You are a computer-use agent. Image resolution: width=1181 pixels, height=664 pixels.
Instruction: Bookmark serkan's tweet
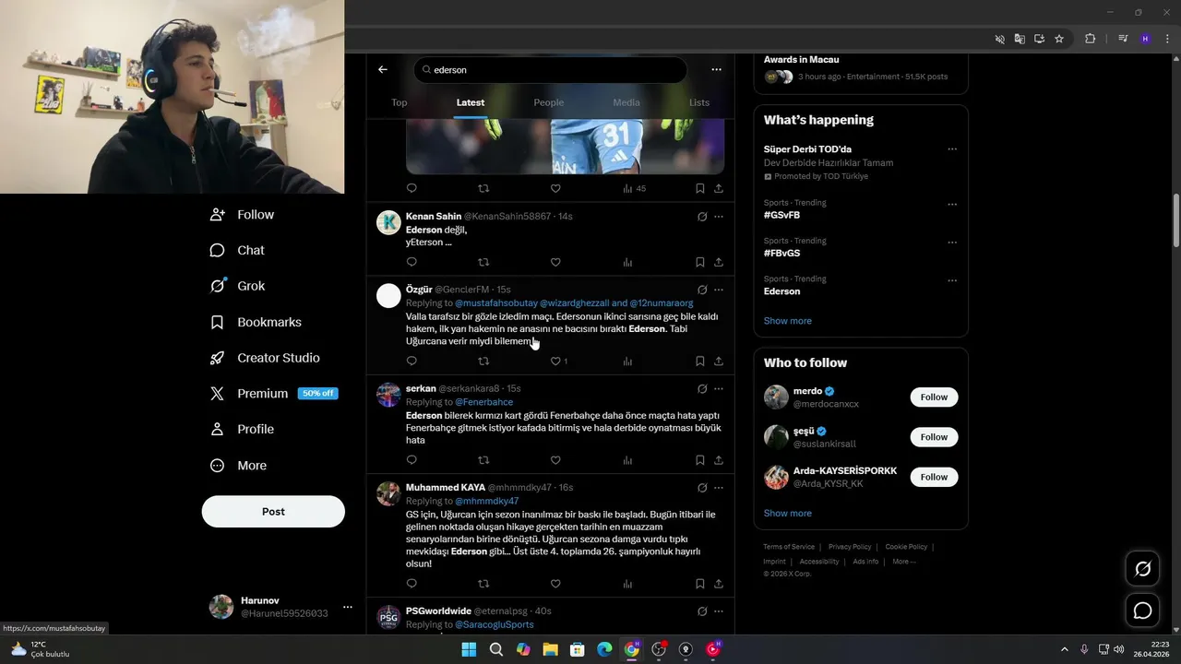pyautogui.click(x=699, y=459)
